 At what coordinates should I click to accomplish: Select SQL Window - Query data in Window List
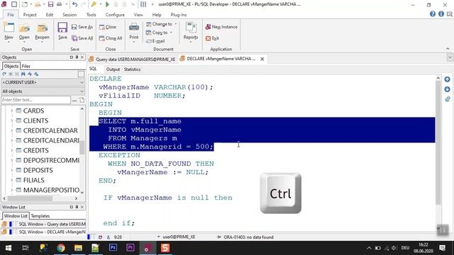[43, 224]
